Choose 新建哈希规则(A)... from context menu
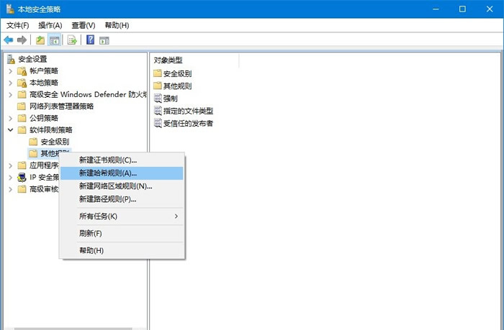 [x=122, y=173]
